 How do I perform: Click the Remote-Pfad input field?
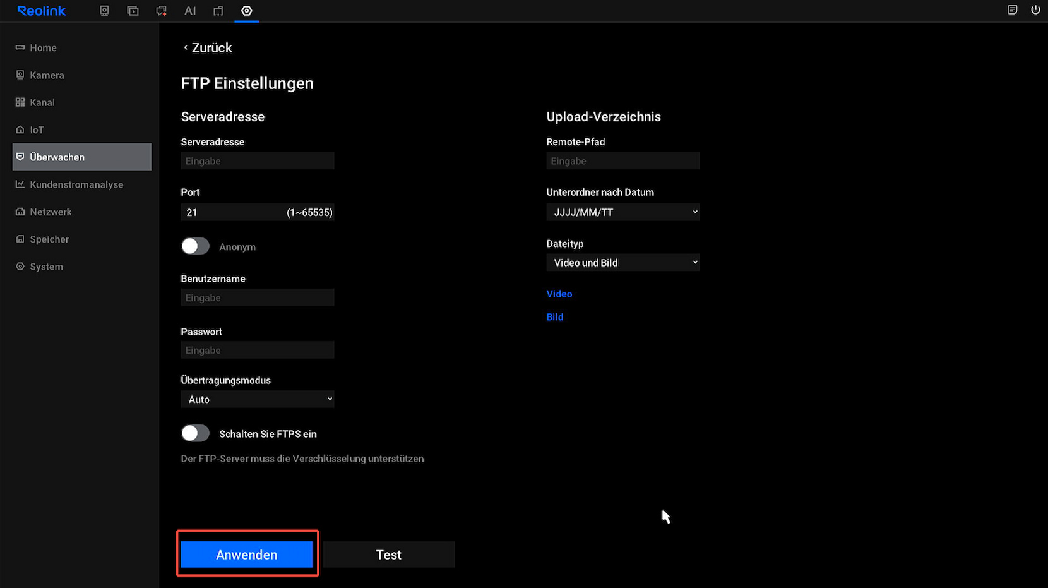coord(623,160)
